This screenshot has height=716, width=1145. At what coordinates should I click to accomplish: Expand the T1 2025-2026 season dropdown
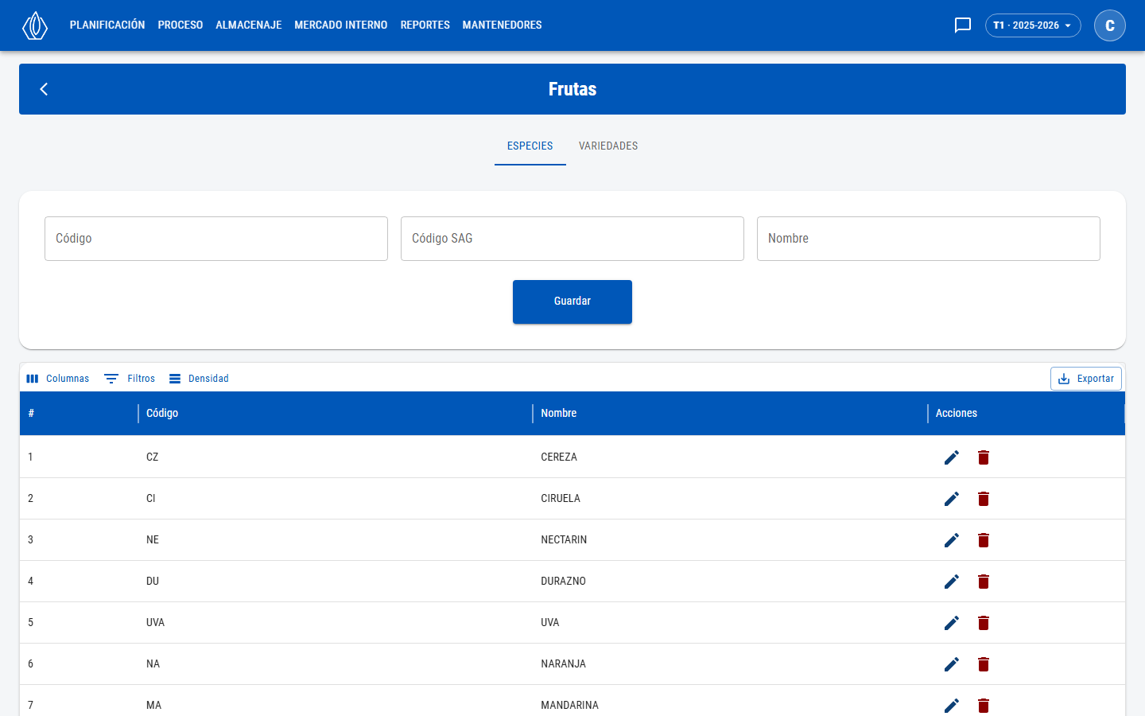coord(1033,25)
